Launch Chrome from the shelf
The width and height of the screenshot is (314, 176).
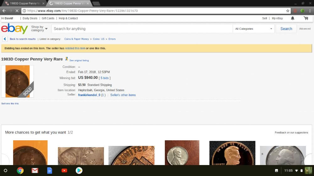click(x=20, y=171)
